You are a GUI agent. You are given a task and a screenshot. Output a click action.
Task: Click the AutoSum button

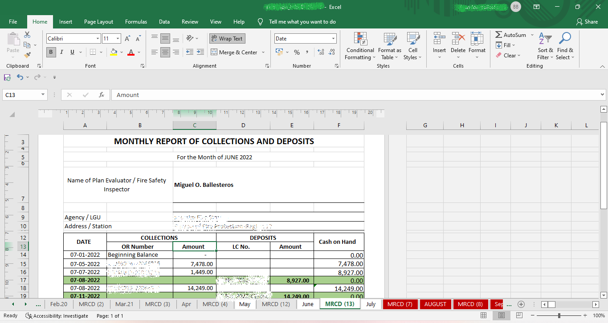(510, 35)
